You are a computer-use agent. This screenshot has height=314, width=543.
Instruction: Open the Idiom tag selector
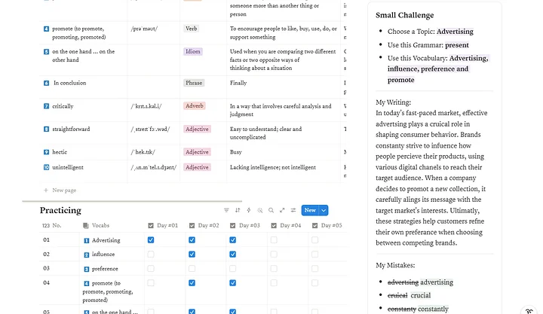[193, 51]
